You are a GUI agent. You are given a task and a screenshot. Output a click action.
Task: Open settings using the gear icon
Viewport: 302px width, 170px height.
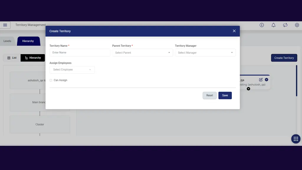297,25
